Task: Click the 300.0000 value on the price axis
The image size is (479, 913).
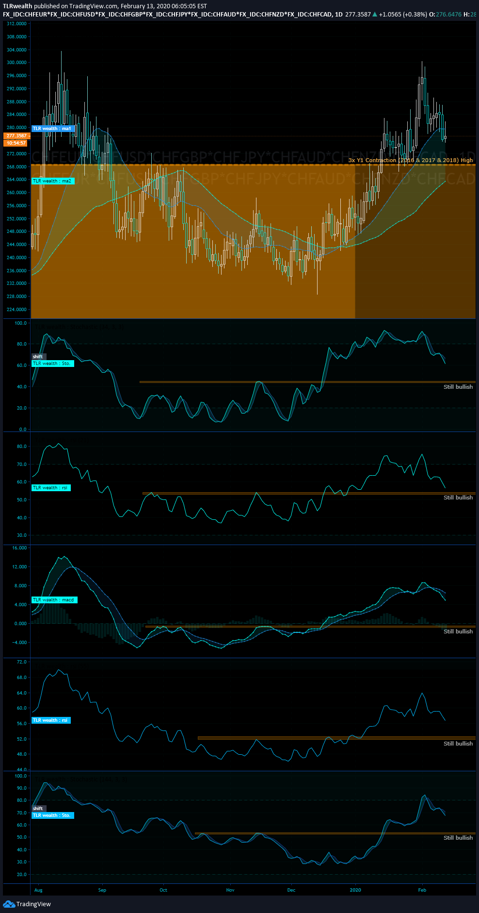Action: click(17, 63)
